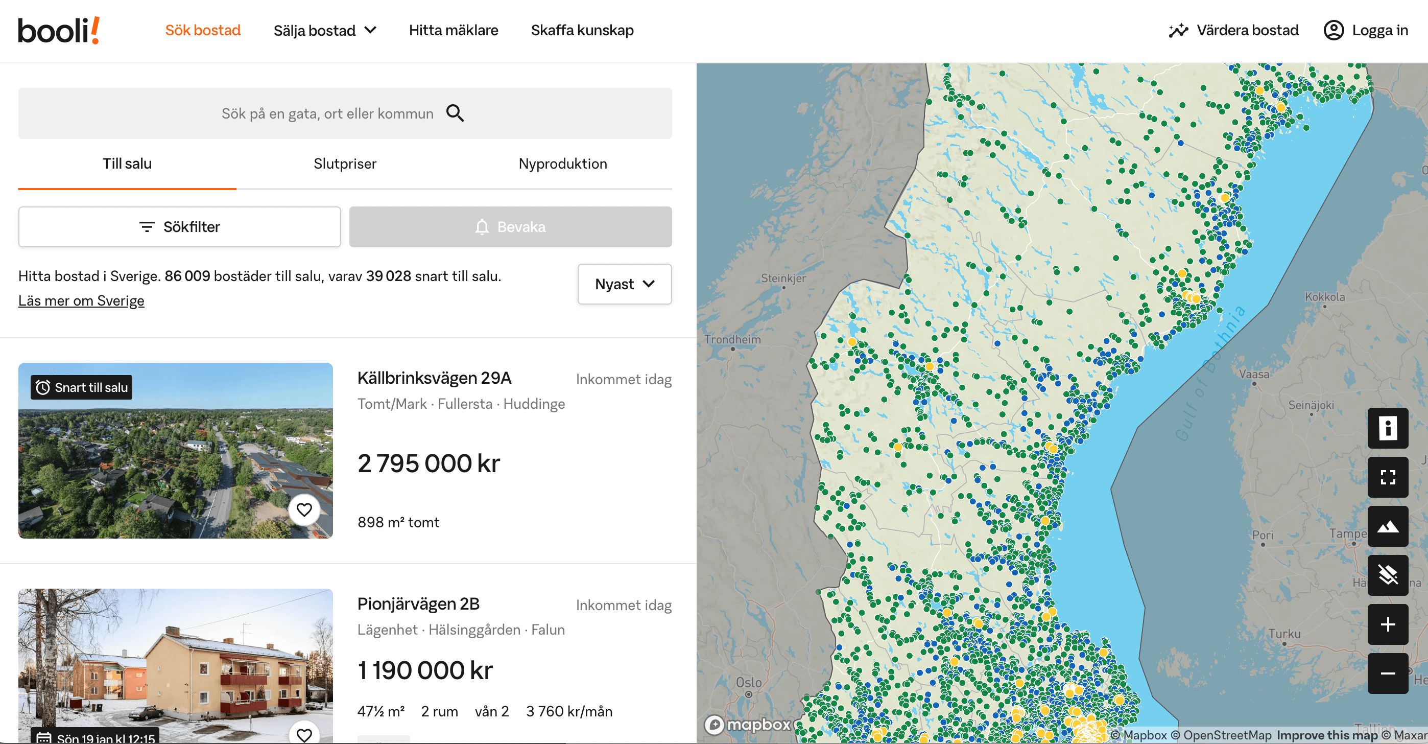Screen dimensions: 1428x744
Task: Zoom in on the map
Action: click(1387, 624)
